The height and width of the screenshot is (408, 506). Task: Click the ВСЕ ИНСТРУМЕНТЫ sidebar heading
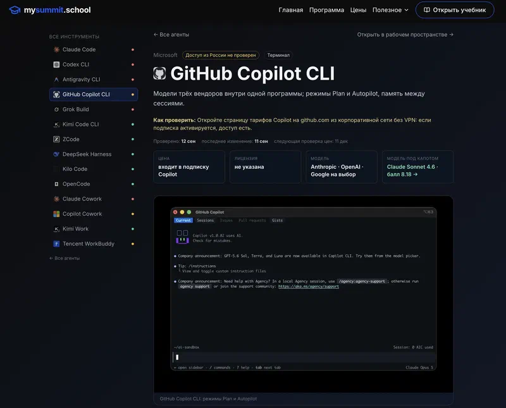[x=74, y=37]
